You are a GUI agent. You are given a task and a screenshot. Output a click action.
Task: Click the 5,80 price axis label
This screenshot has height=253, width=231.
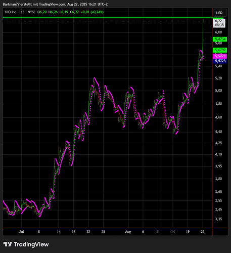[x=218, y=43]
